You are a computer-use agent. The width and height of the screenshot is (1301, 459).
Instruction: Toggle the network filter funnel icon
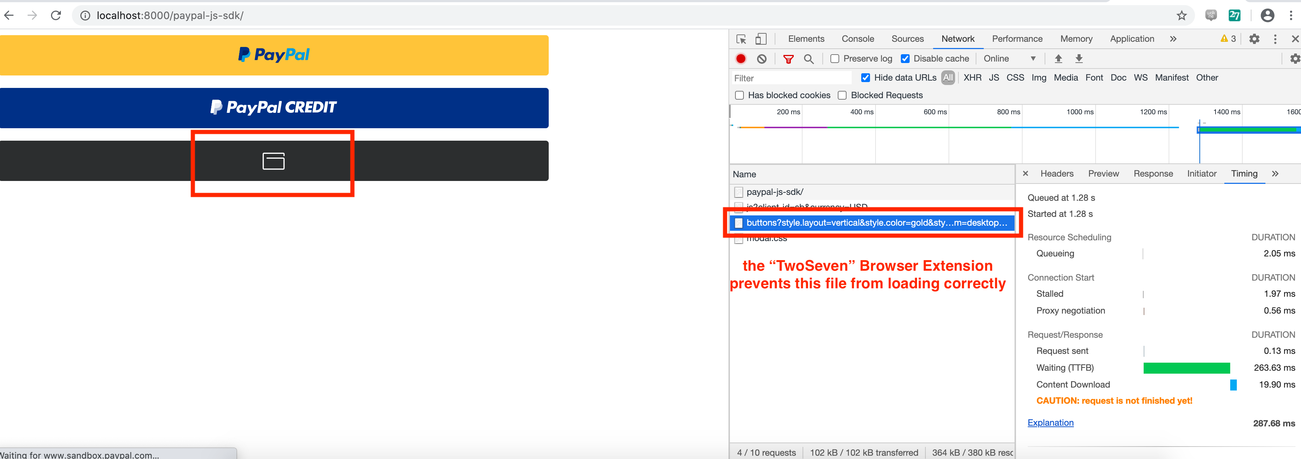(788, 59)
